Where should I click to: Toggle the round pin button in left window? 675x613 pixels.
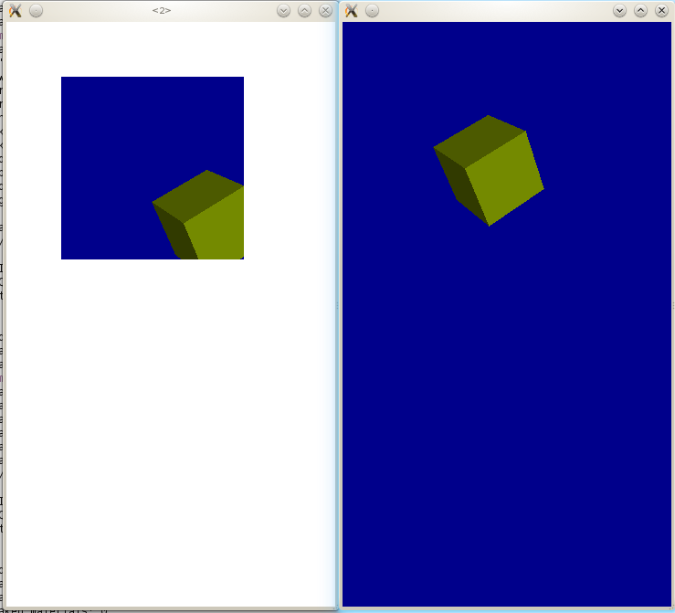(x=36, y=11)
